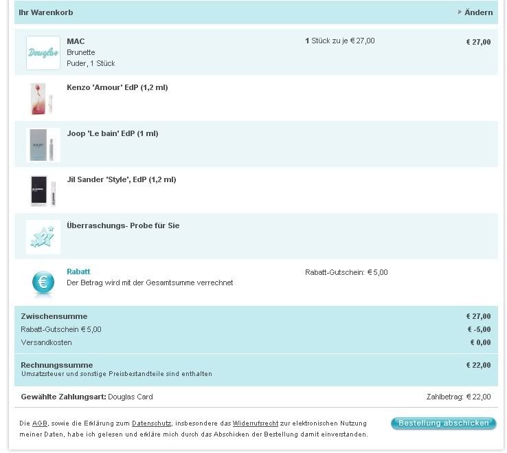
Task: Click the Douglas logo product thumbnail
Action: coord(43,53)
